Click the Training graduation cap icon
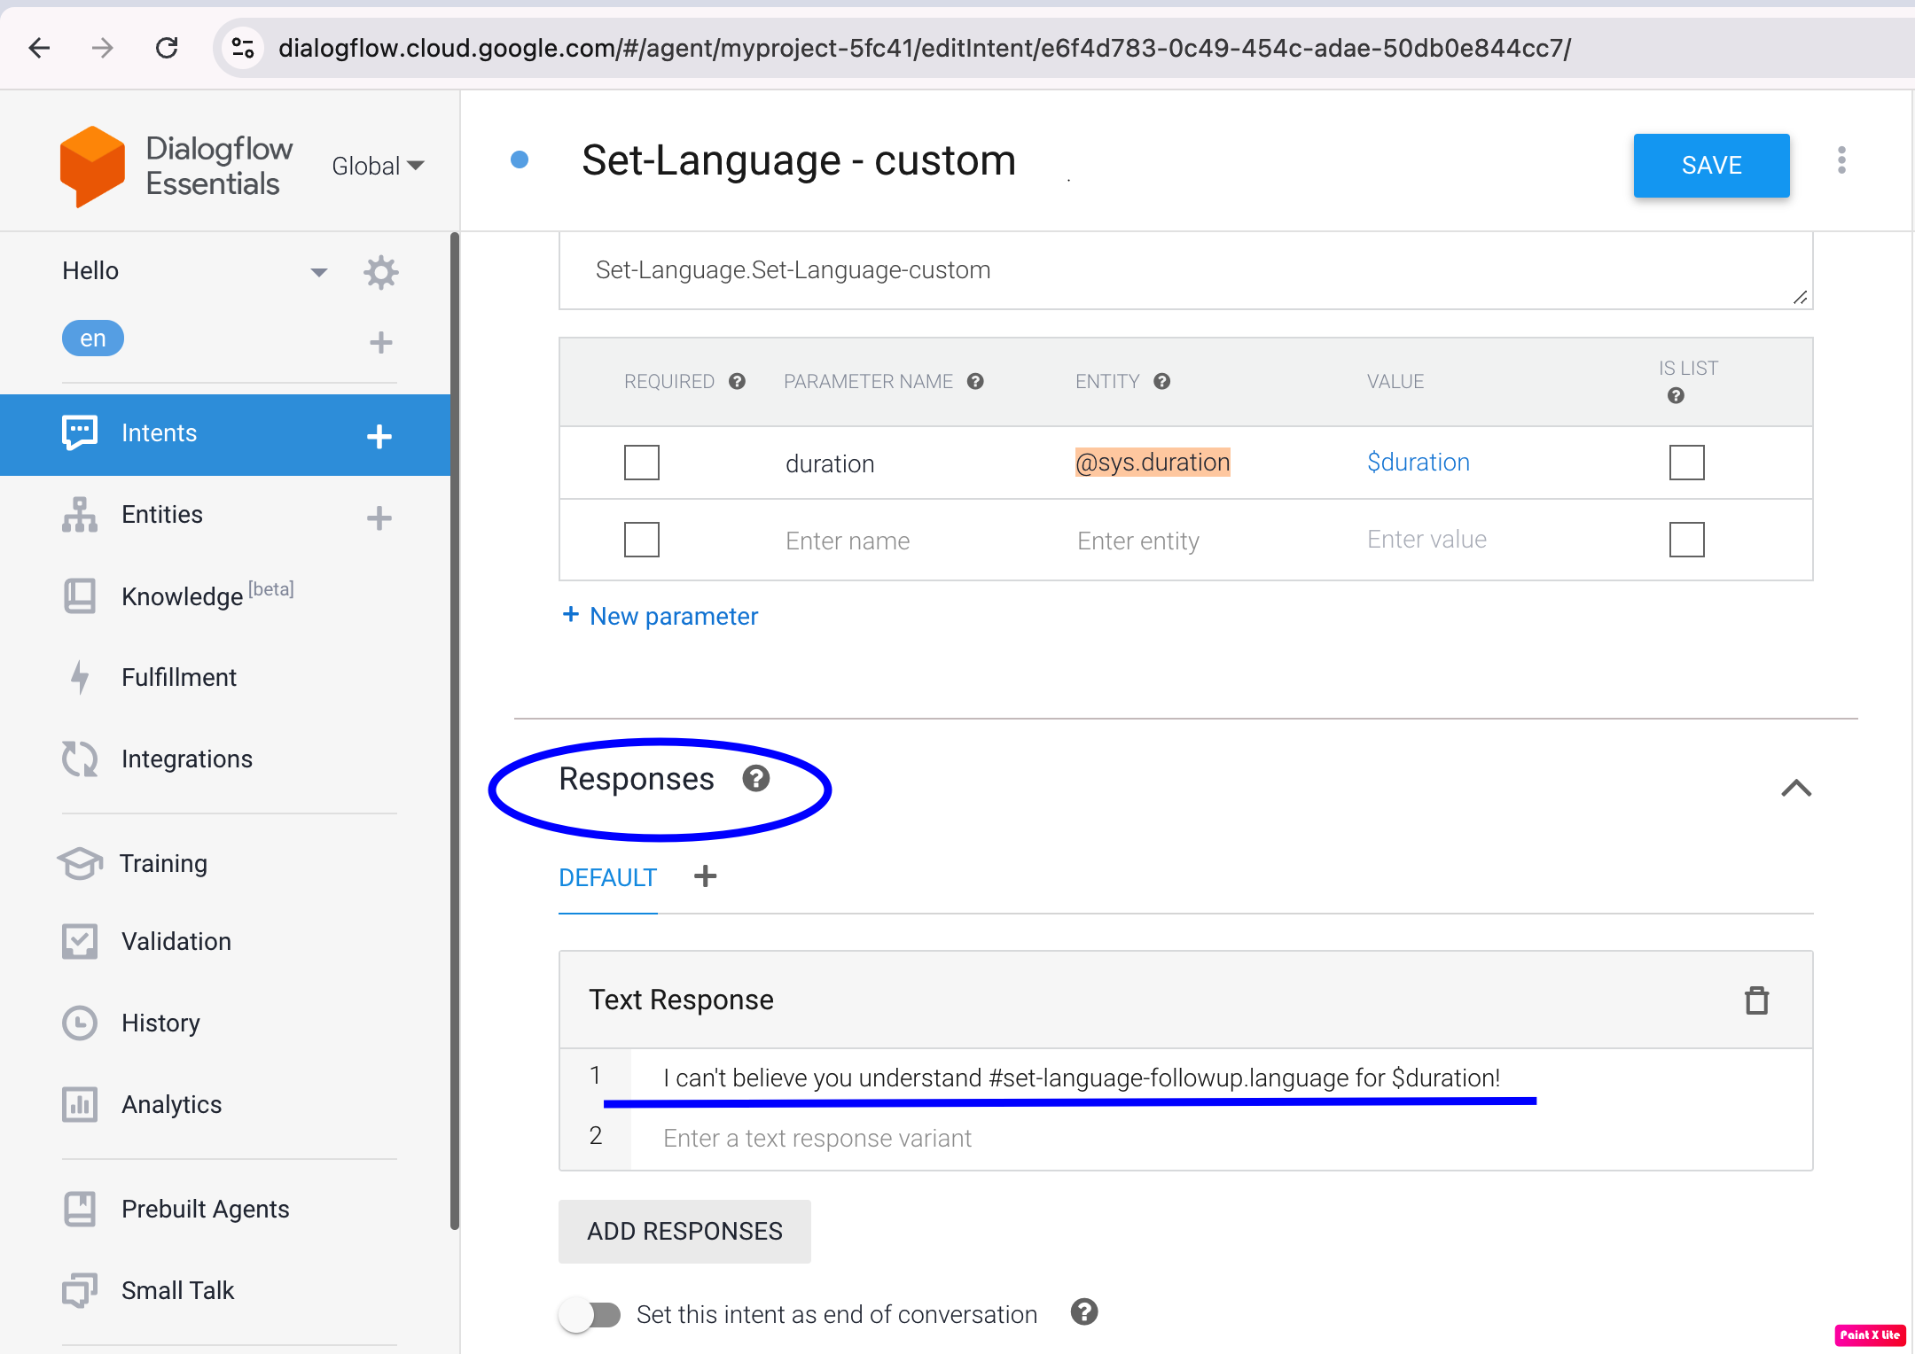The image size is (1915, 1354). click(80, 863)
